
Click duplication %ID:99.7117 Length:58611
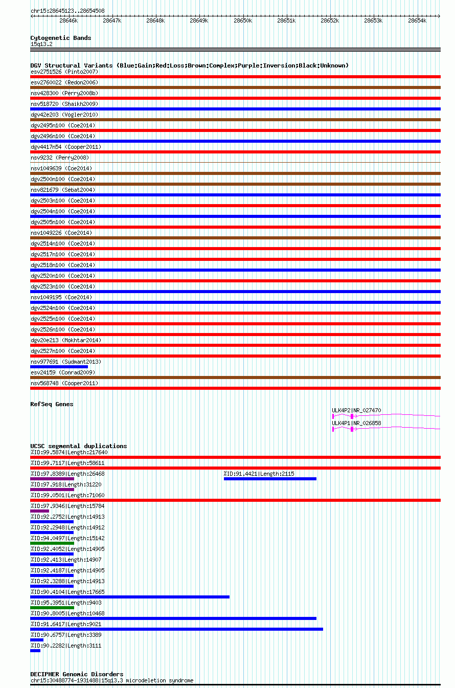point(67,463)
